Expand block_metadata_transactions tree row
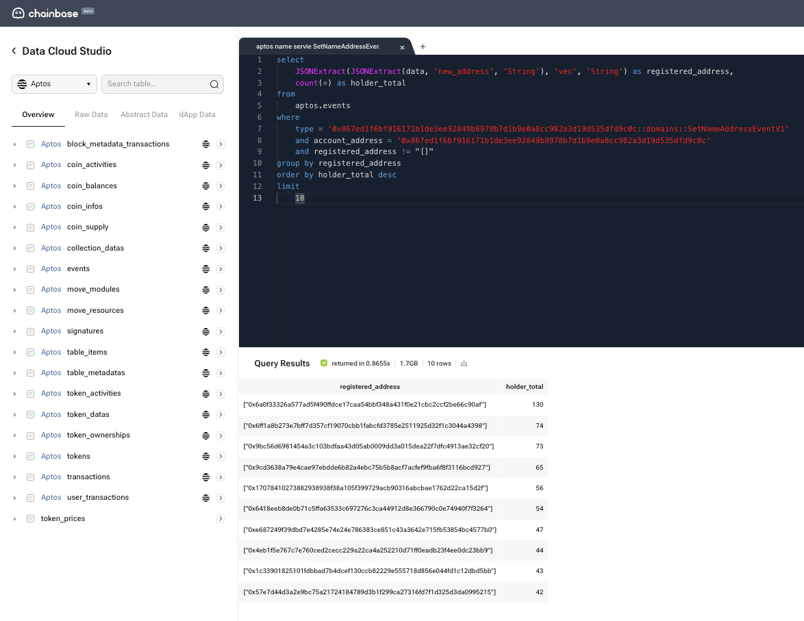The height and width of the screenshot is (621, 804). 15,144
